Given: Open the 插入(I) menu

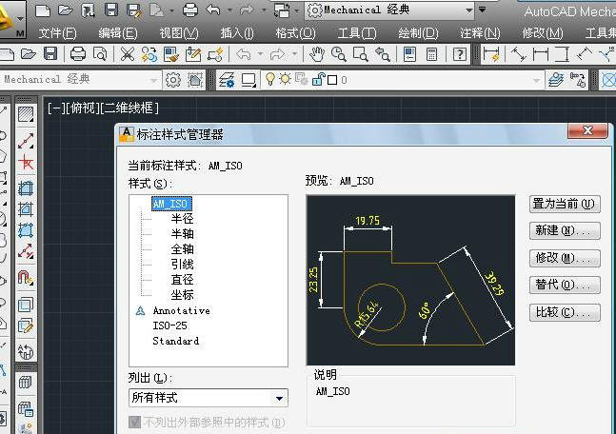Looking at the screenshot, I should [x=237, y=33].
